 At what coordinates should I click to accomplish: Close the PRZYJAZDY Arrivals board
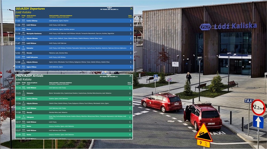(x=131, y=76)
